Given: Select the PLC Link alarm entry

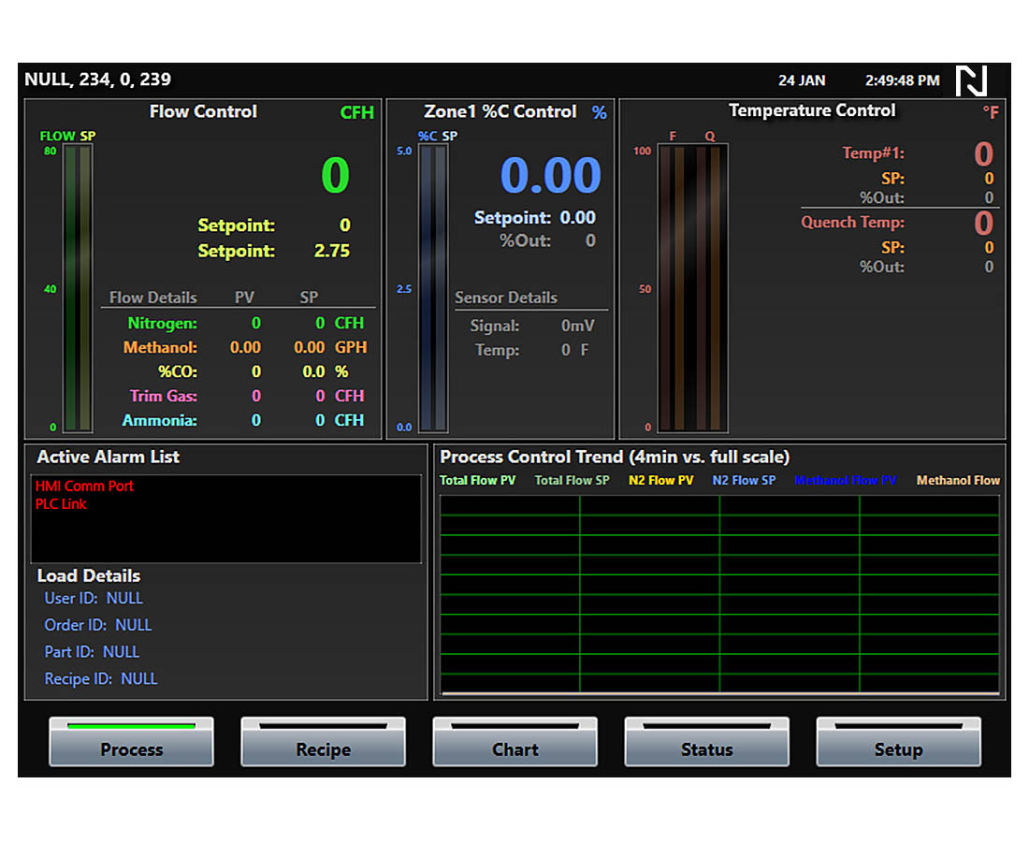Looking at the screenshot, I should point(62,504).
